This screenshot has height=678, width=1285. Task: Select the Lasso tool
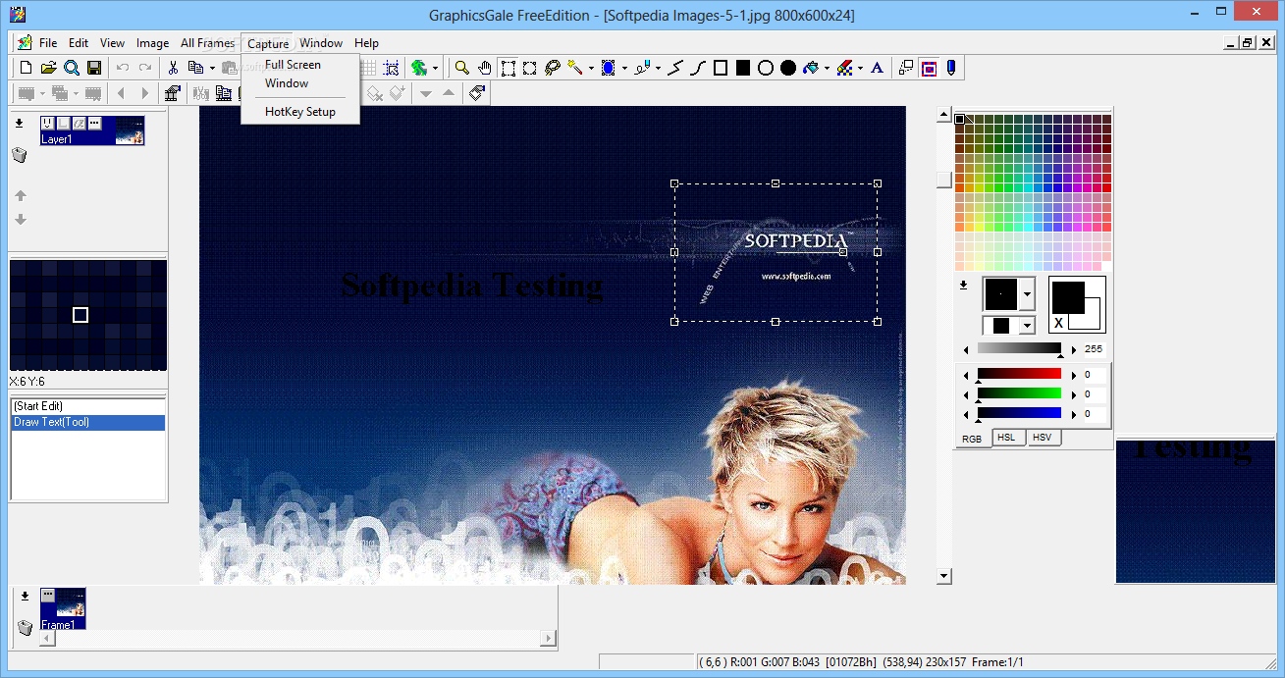pos(553,68)
